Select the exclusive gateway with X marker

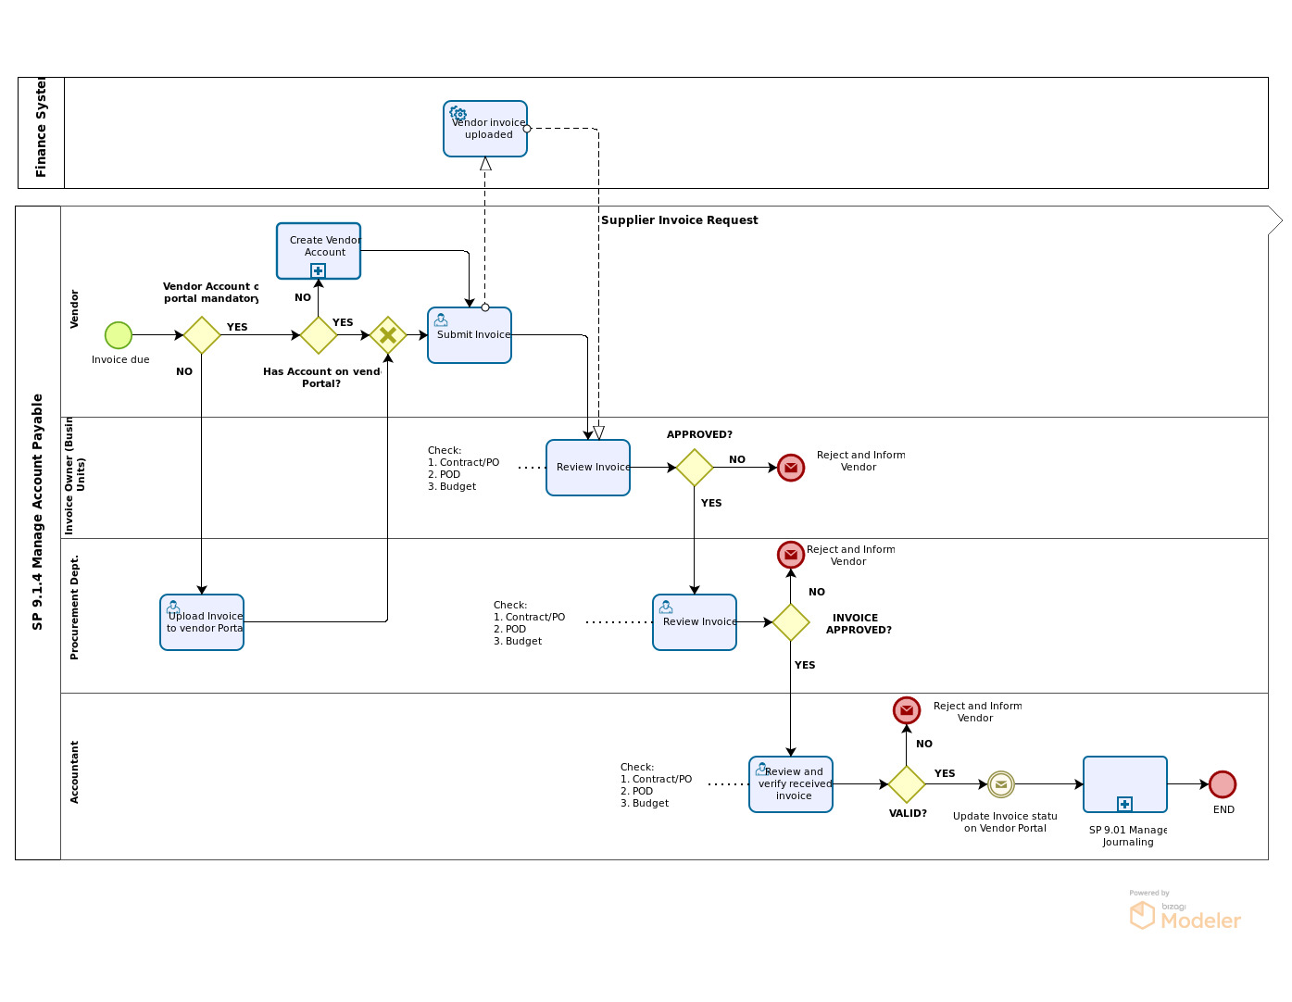pyautogui.click(x=388, y=335)
